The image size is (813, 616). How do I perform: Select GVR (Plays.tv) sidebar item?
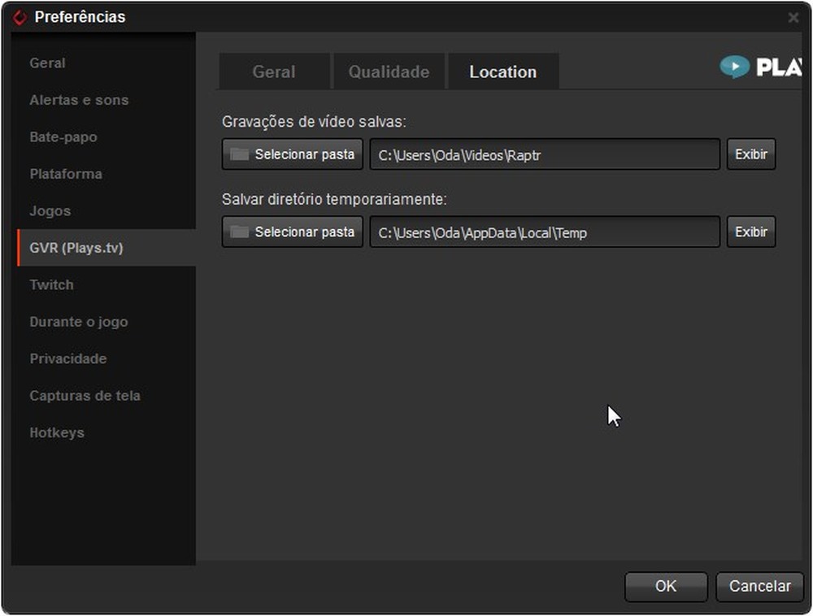click(x=107, y=248)
